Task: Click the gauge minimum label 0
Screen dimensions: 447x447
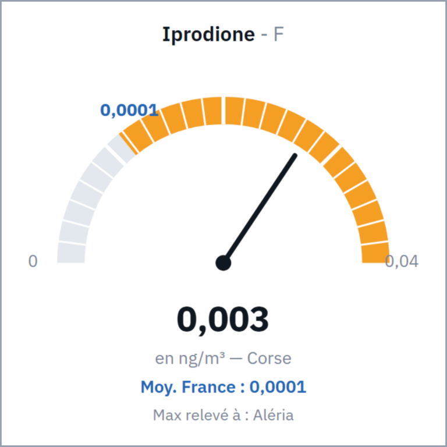Action: coord(33,261)
